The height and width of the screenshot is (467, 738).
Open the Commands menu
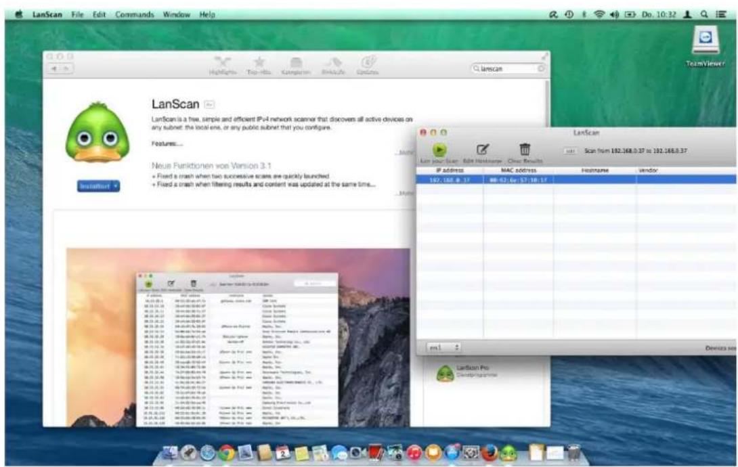pos(135,15)
